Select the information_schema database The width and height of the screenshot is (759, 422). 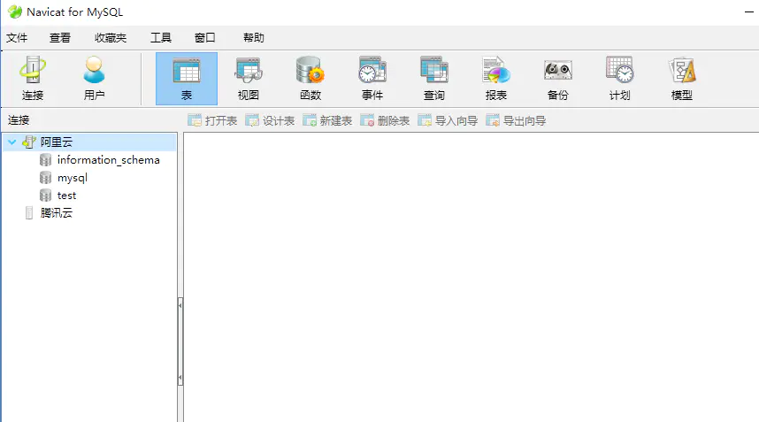point(109,160)
